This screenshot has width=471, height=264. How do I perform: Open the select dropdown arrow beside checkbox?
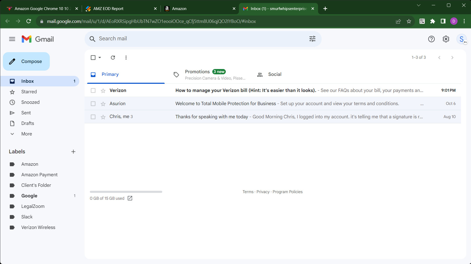click(100, 57)
